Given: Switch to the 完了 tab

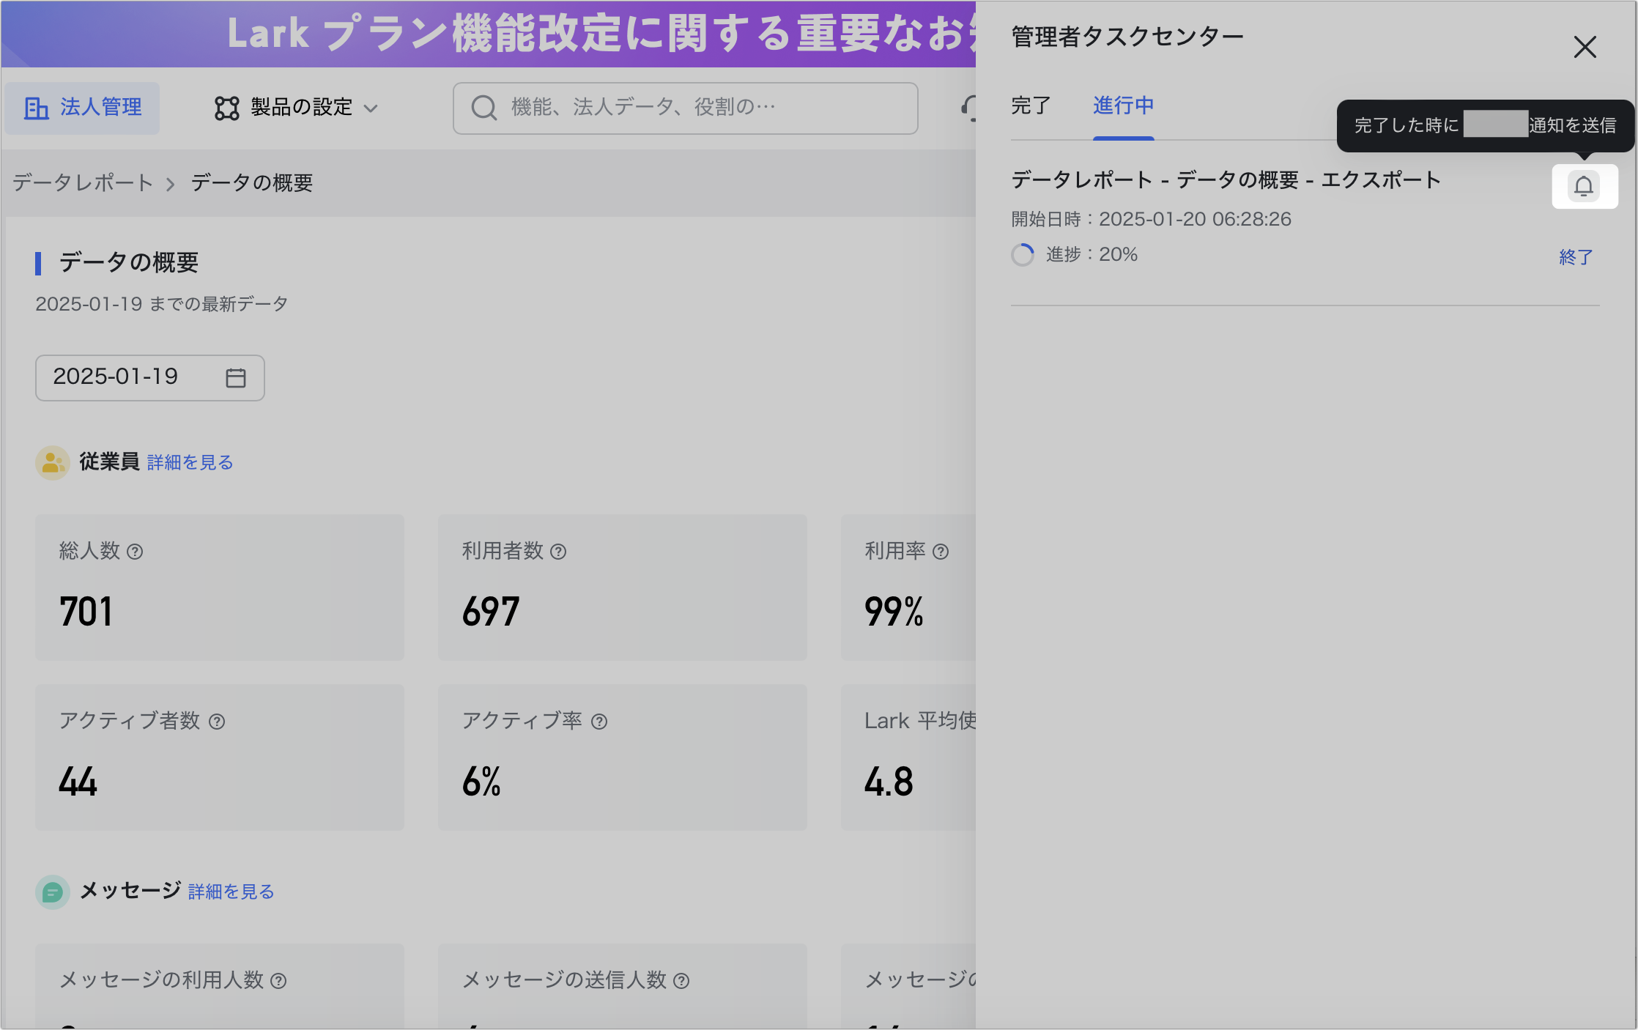Looking at the screenshot, I should 1031,106.
